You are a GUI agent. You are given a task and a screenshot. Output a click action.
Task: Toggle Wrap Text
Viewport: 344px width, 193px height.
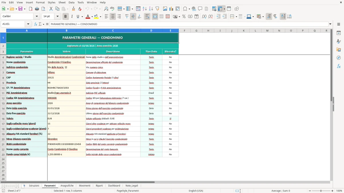147,17
